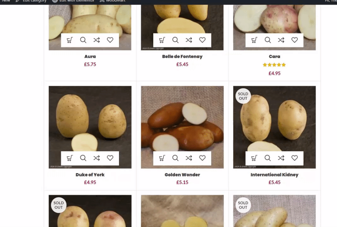Click the Belle de Fontenay product name
337x227 pixels.
[182, 57]
